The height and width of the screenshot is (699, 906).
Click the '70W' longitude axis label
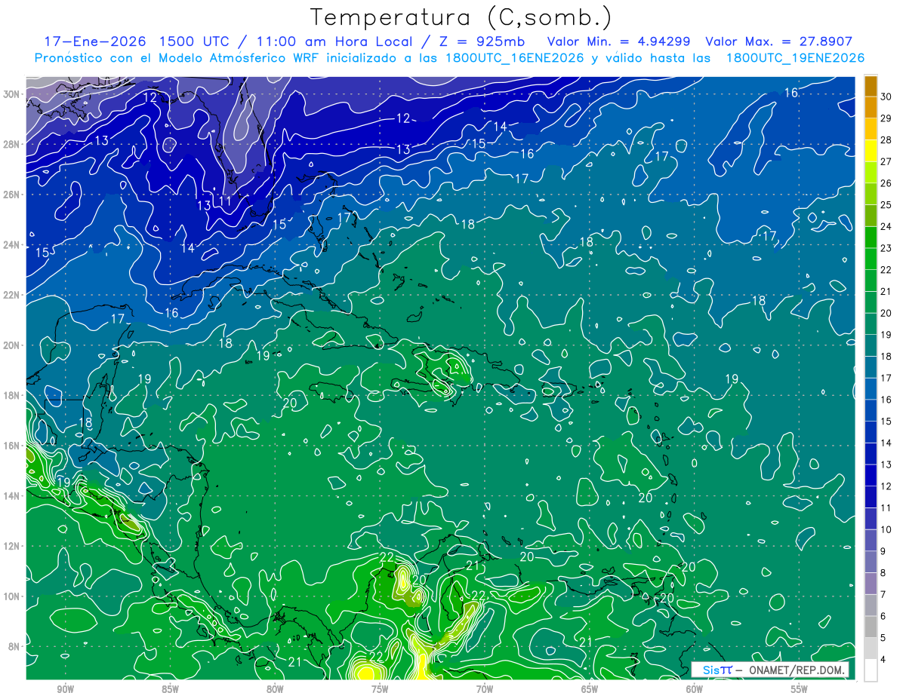point(485,689)
